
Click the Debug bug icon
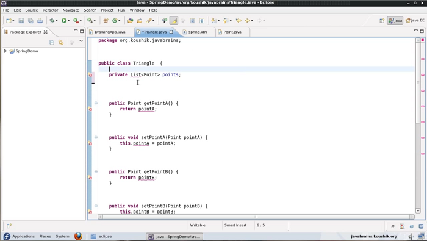52,20
